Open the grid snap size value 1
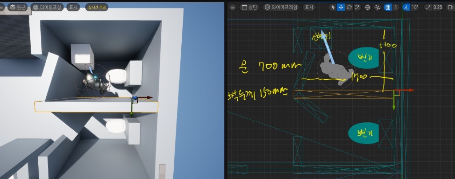Viewport: 455px width, 179px height. [395, 8]
